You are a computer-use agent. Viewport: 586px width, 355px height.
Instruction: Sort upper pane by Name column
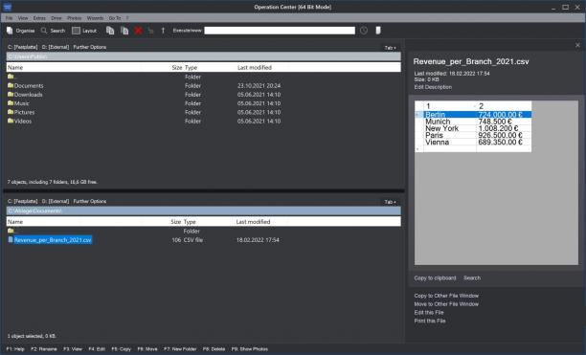[x=15, y=68]
